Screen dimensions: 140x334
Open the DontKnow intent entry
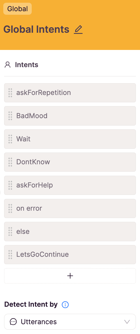(70, 162)
